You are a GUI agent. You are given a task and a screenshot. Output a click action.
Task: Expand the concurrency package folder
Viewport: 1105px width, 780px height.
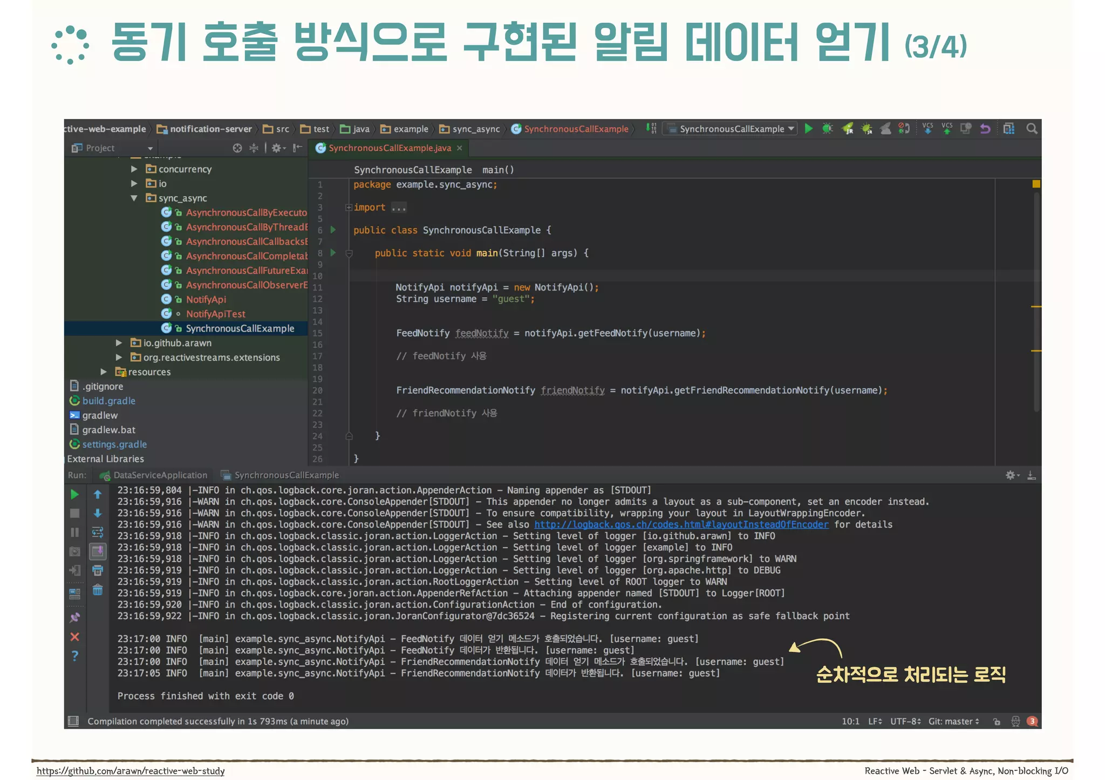click(x=134, y=169)
